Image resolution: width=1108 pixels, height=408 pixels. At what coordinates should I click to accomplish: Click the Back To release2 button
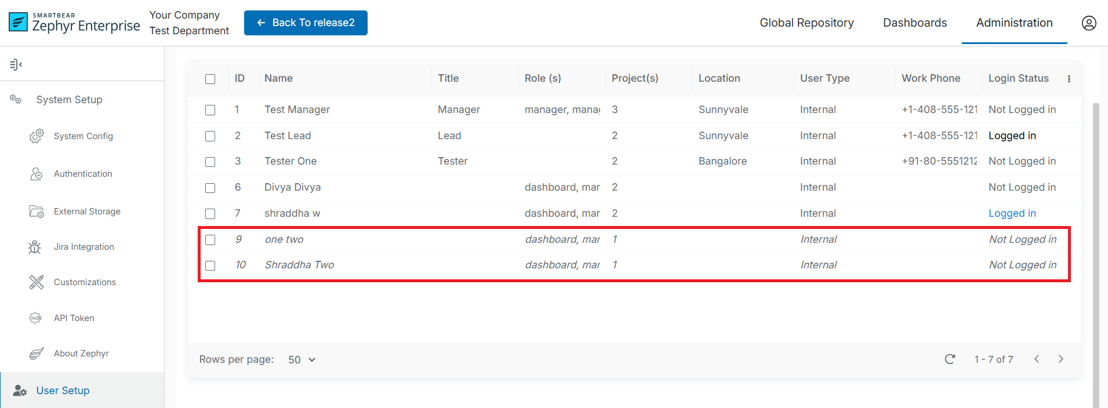tap(306, 23)
